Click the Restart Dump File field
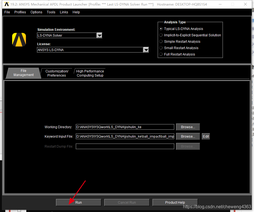The width and height of the screenshot is (254, 212). [125, 146]
